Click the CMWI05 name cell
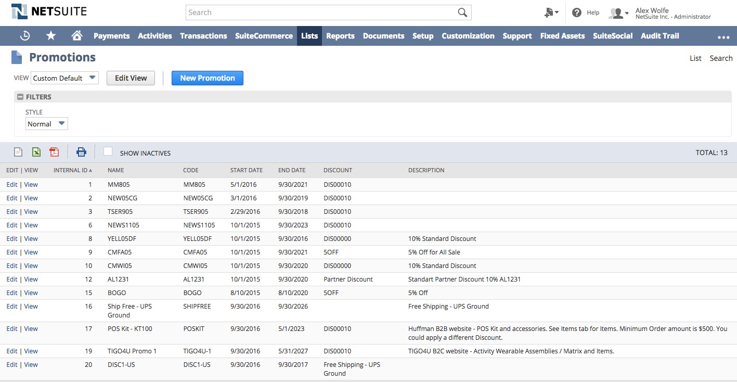This screenshot has height=382, width=737. pos(119,266)
